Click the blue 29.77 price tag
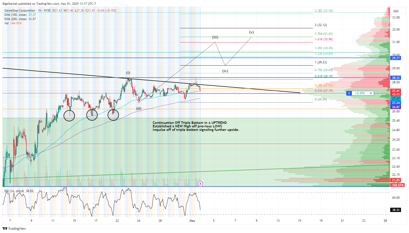The width and height of the screenshot is (409, 233). 396,58
